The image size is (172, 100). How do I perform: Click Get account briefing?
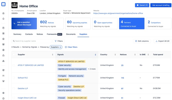161,5
